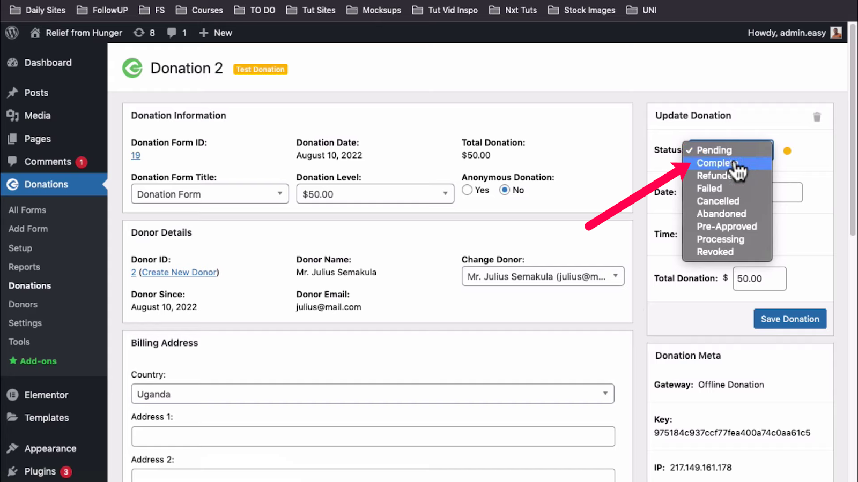Expand the Change Donor dropdown
Image resolution: width=858 pixels, height=482 pixels.
[542, 276]
